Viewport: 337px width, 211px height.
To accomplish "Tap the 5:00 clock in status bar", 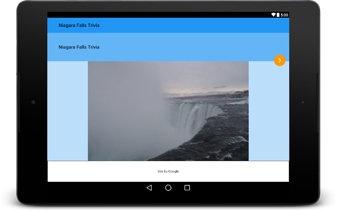I will pos(284,15).
